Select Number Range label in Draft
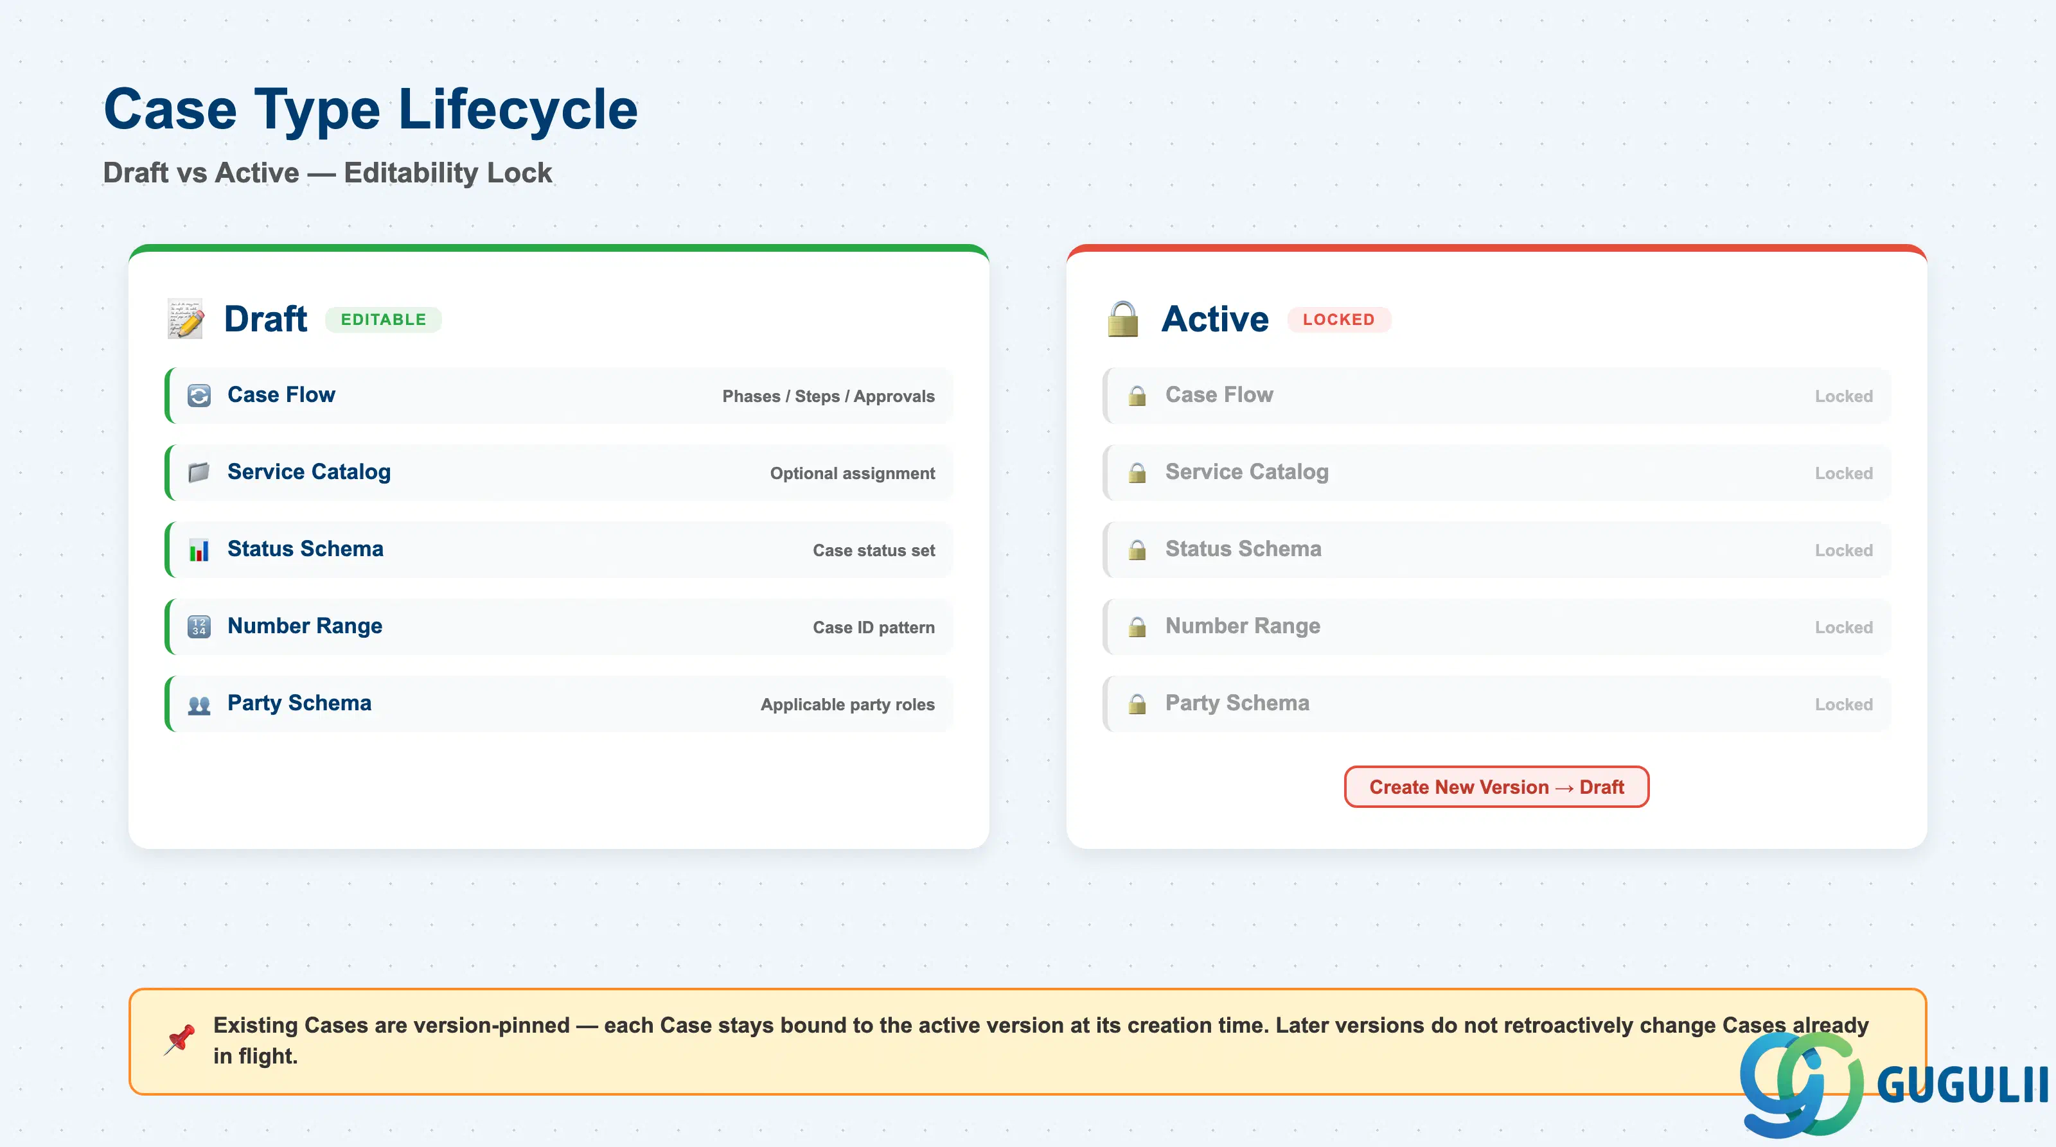Screen dimensions: 2056x1147 (x=305, y=626)
